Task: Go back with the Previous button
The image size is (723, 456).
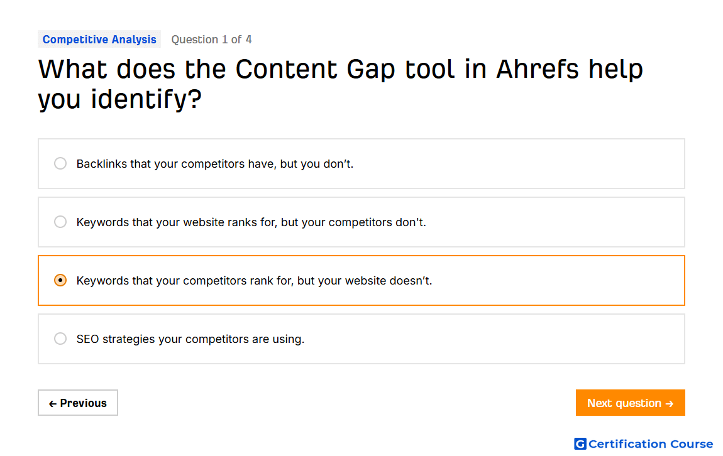Action: coord(78,403)
